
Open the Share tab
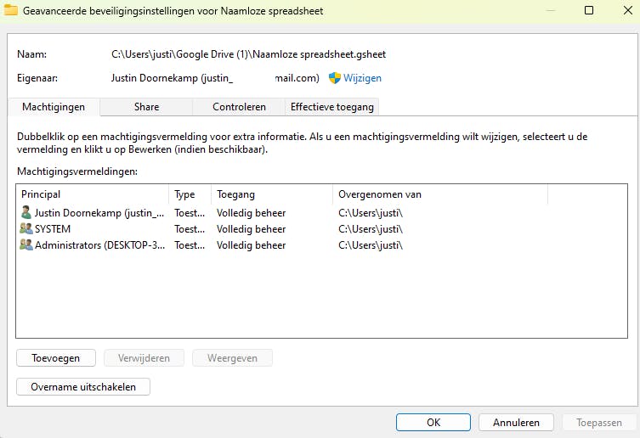pyautogui.click(x=146, y=107)
